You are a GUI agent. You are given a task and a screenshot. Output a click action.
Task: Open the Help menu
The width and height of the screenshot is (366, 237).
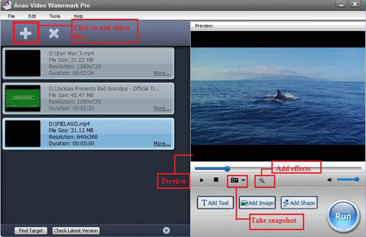pos(78,16)
